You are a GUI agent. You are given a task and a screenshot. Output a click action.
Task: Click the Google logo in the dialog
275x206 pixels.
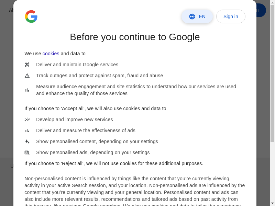(31, 16)
